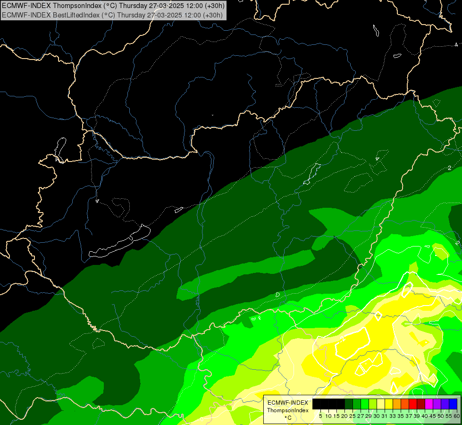
Task: Click the indigo 50–55 legend swatch
Action: pos(445,404)
